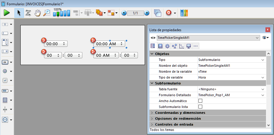Click the entry order tool icon
The height and width of the screenshot is (135, 274).
[28, 13]
